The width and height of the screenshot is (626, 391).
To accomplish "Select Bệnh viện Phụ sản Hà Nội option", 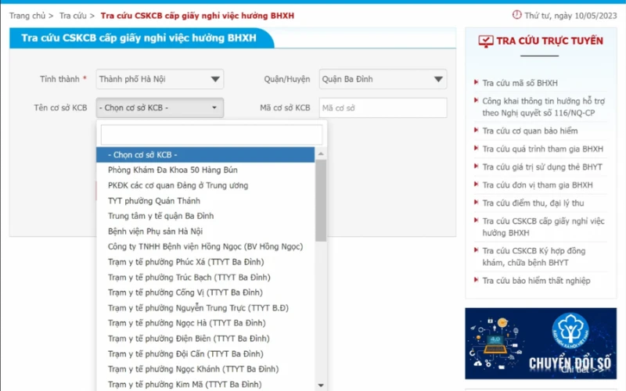I will point(155,231).
